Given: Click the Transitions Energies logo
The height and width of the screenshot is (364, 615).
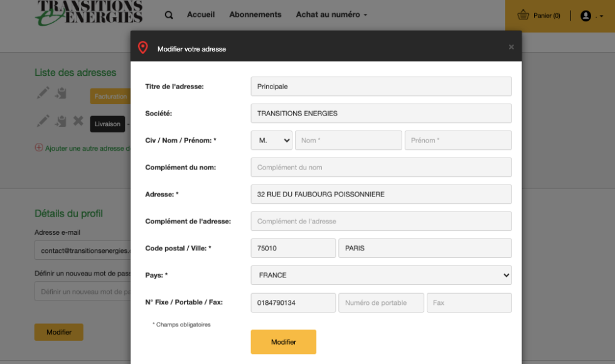Looking at the screenshot, I should (x=89, y=13).
